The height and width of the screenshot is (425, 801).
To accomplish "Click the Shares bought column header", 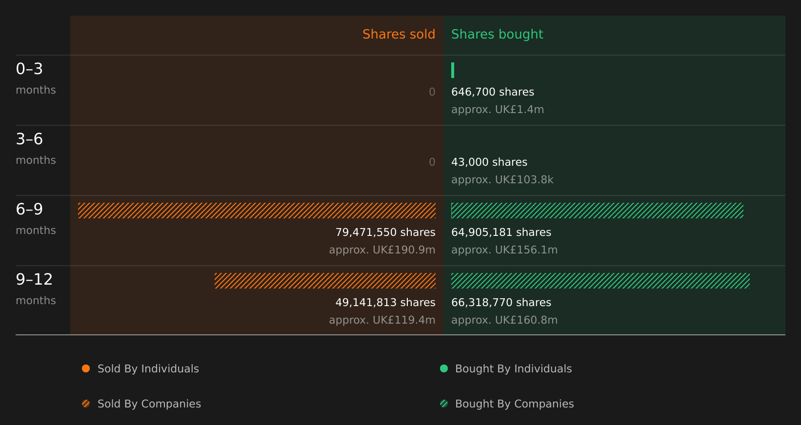I will coord(497,34).
